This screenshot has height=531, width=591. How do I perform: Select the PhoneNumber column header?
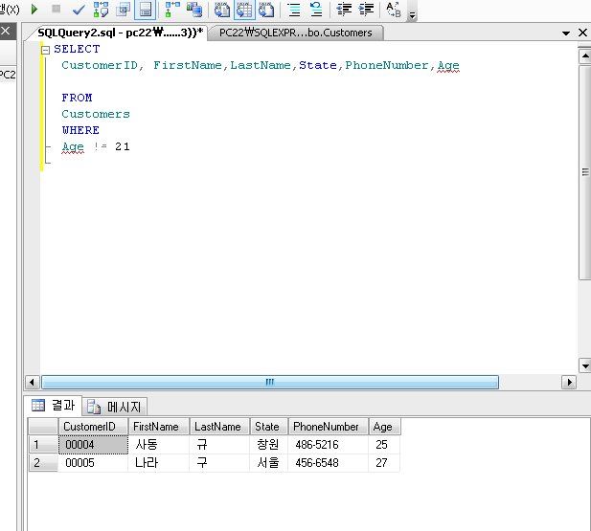point(329,427)
